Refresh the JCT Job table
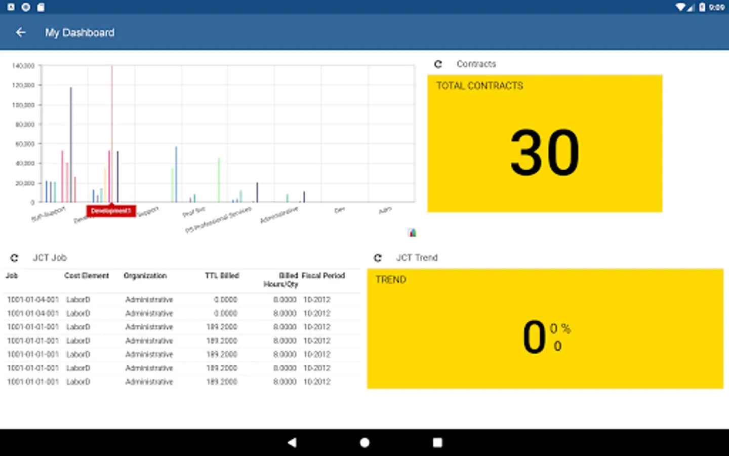 (14, 258)
